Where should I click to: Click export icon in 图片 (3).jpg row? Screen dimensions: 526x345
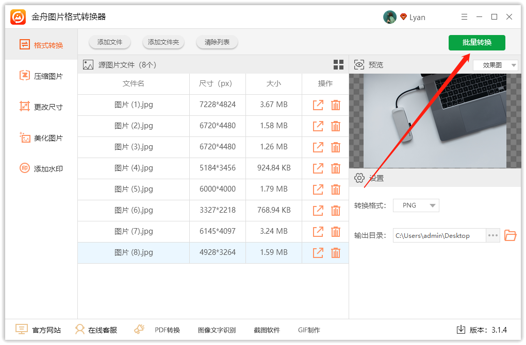click(318, 147)
